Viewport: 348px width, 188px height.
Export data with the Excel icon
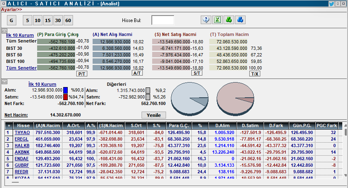point(217,20)
